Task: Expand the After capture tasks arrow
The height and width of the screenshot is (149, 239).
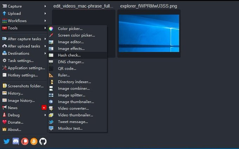Action: [x=45, y=39]
